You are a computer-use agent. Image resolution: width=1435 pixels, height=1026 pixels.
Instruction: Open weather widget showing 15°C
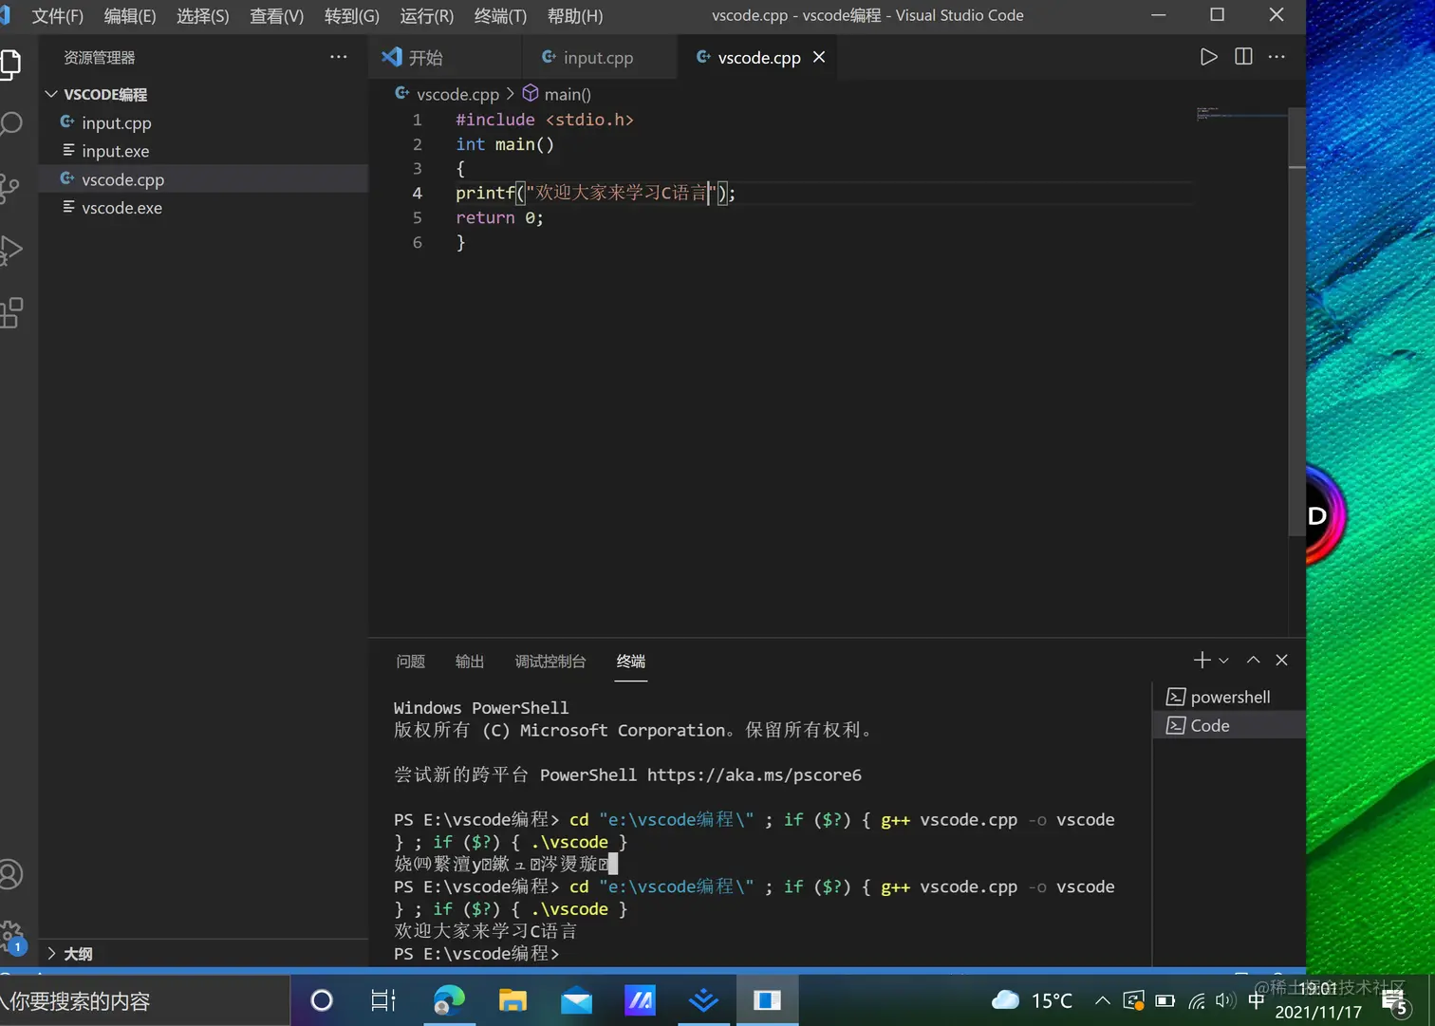click(x=1032, y=1000)
